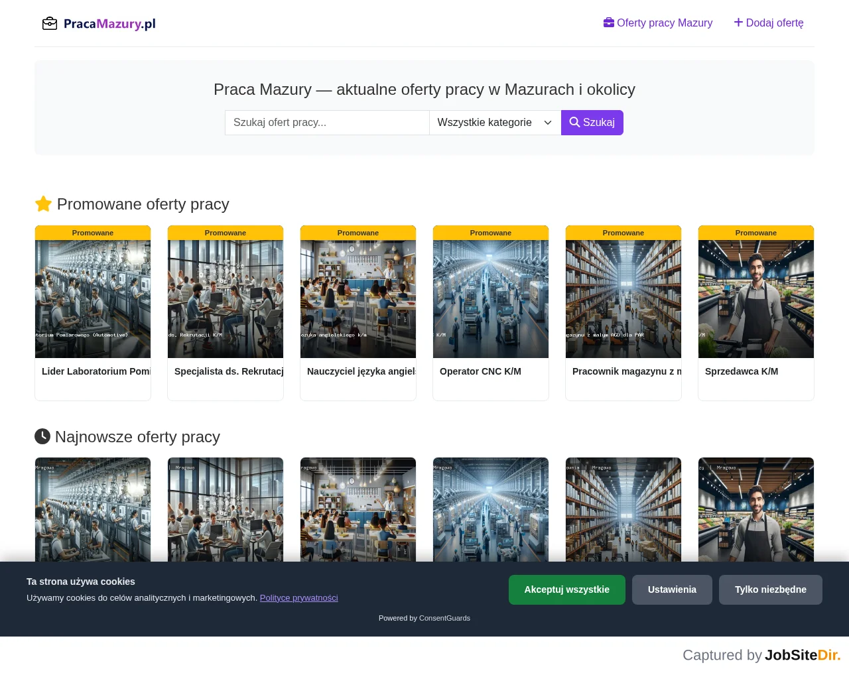849x675 pixels.
Task: Open promoted Pracownik magazynu warehouse image
Action: [623, 299]
